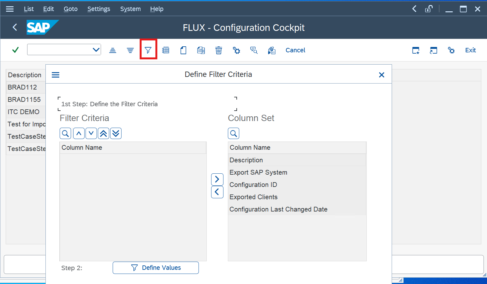
Task: Click the move-to-top double chevron button
Action: [104, 133]
